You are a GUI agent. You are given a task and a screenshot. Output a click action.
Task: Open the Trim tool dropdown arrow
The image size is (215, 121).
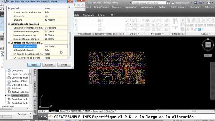162,20
